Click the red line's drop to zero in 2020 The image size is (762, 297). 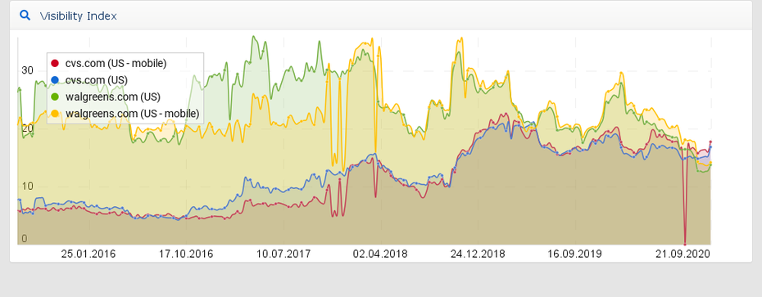pyautogui.click(x=685, y=244)
